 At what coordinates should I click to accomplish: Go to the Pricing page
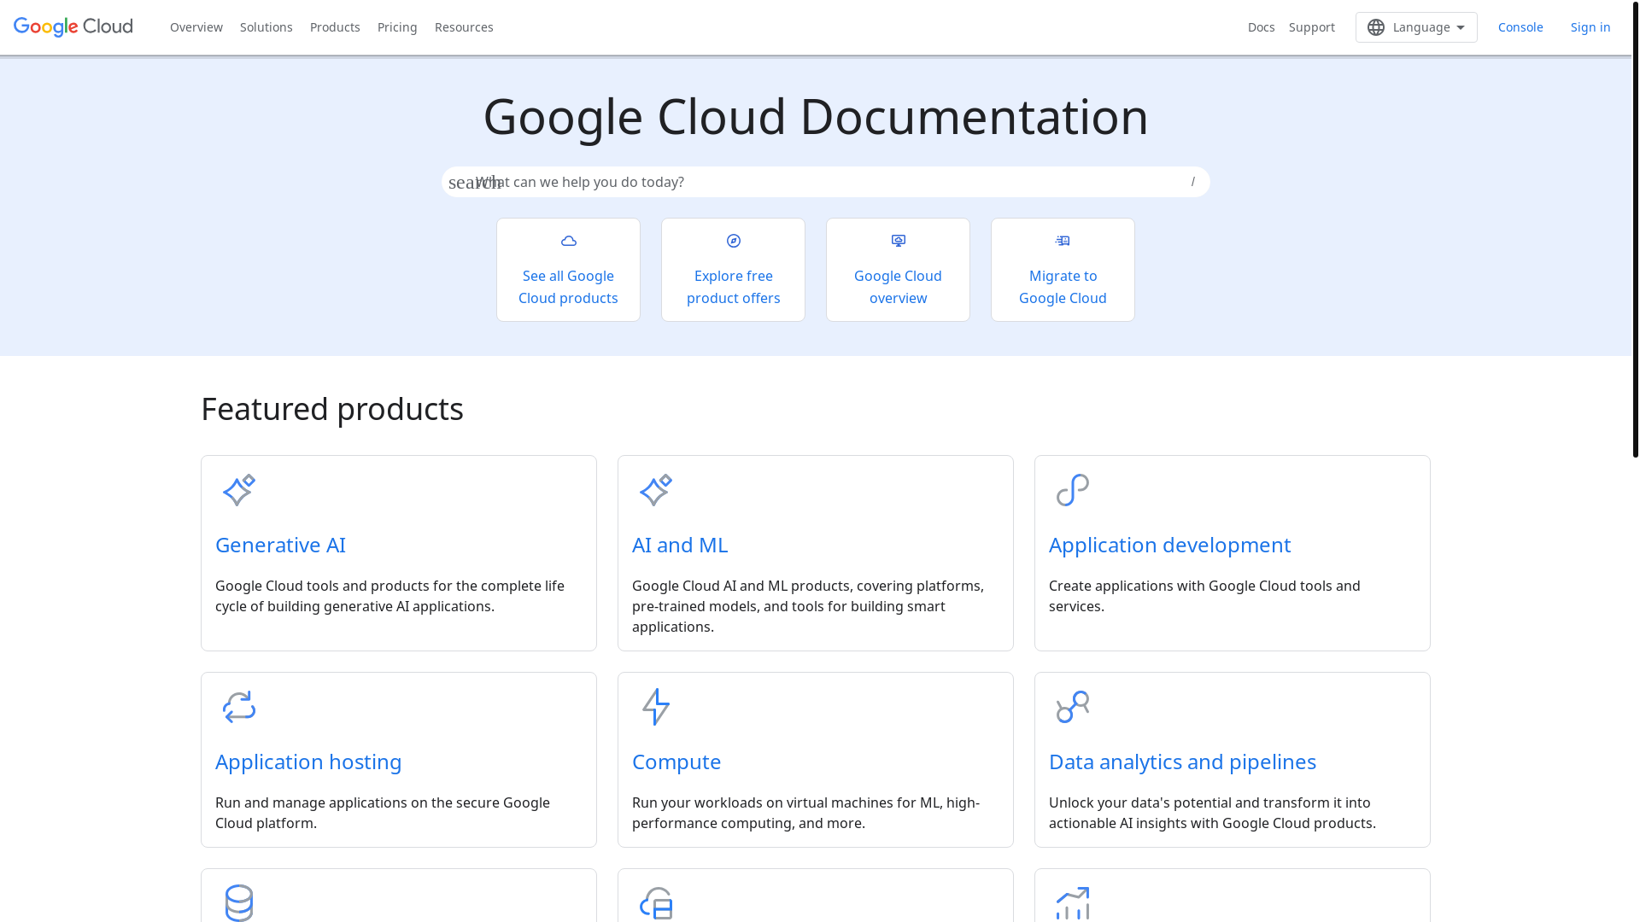point(397,27)
